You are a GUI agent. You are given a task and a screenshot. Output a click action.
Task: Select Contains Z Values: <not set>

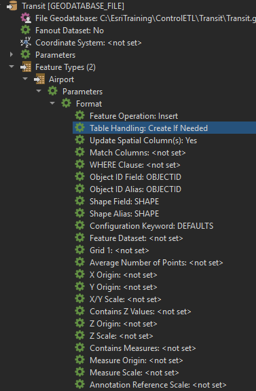(x=141, y=312)
